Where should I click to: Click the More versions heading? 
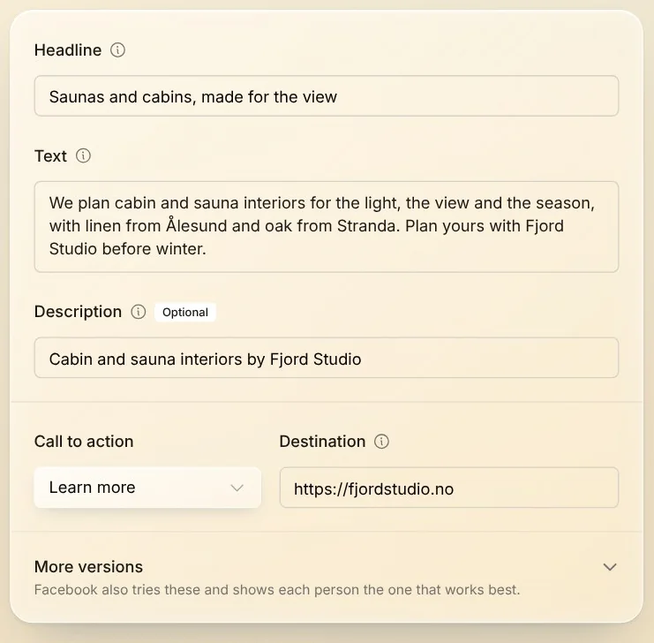88,566
